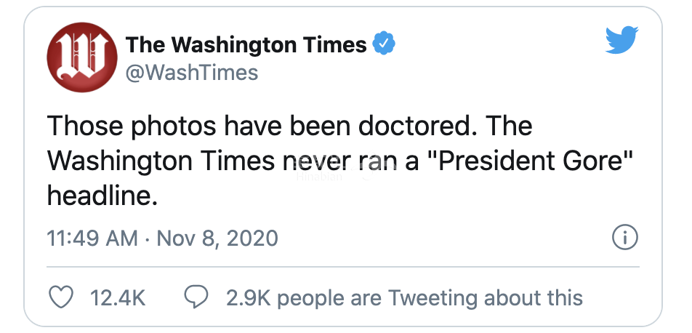
Task: Click the Nov 8, 2020 date
Action: 217,238
